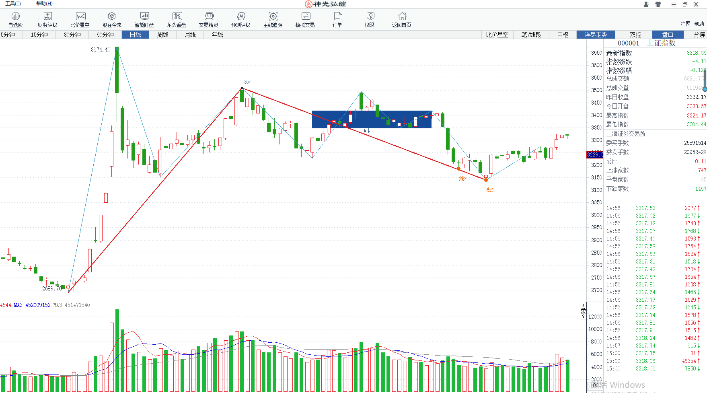Image resolution: width=707 pixels, height=393 pixels.
Task: Click the question mark help button beside volume
Action: click(x=583, y=317)
